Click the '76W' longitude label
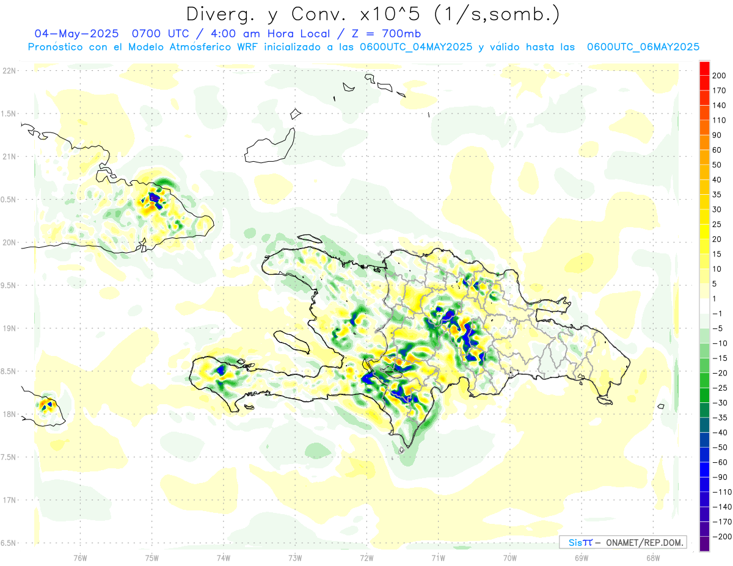733x566 pixels. (x=80, y=557)
